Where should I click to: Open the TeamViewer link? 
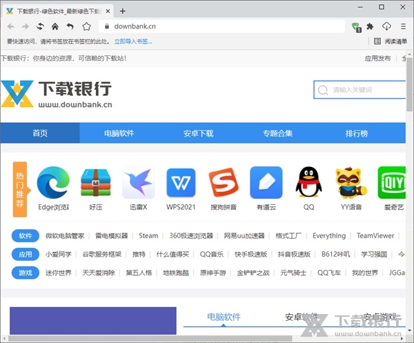[375, 235]
